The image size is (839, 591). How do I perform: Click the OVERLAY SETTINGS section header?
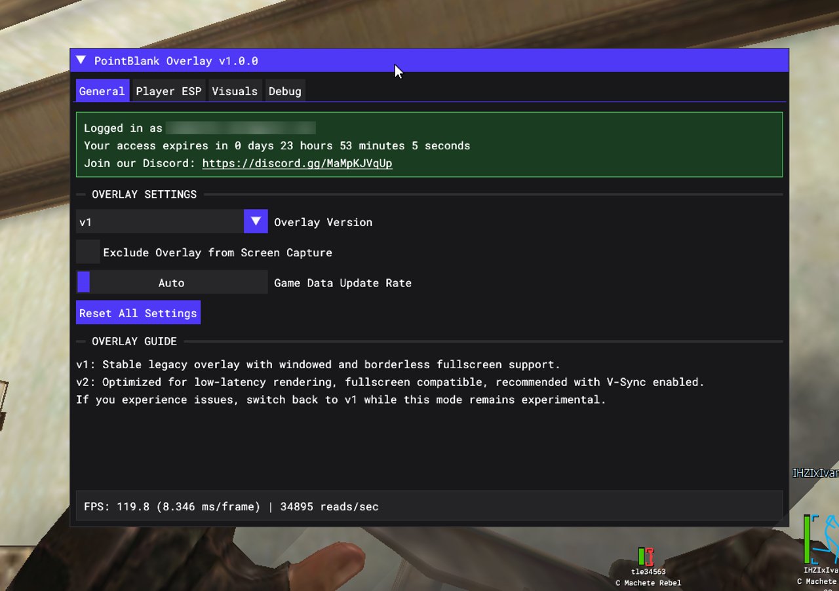144,194
